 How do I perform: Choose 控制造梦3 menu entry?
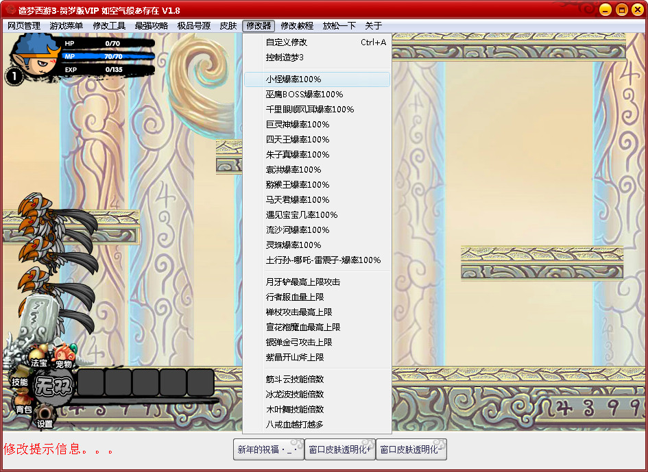pyautogui.click(x=317, y=58)
